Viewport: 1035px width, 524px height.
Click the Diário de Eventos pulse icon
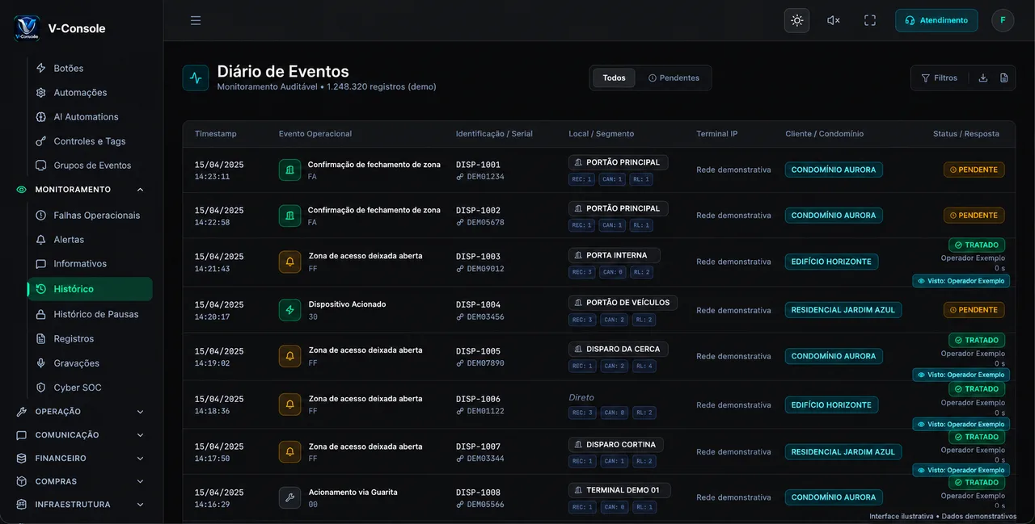[x=196, y=78]
